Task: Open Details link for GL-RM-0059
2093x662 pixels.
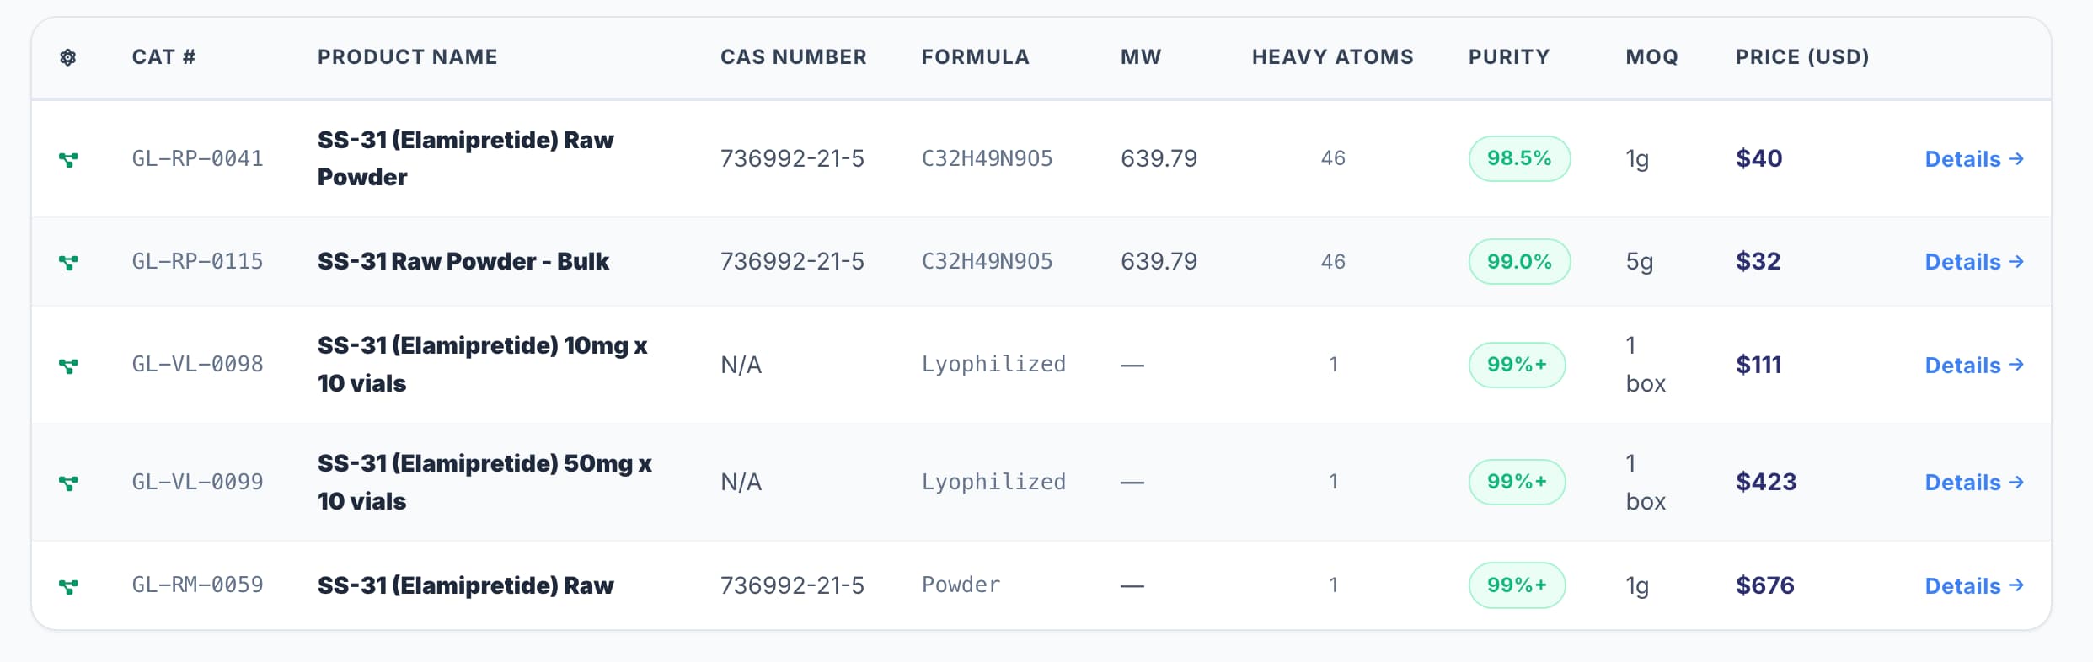Action: (1973, 586)
